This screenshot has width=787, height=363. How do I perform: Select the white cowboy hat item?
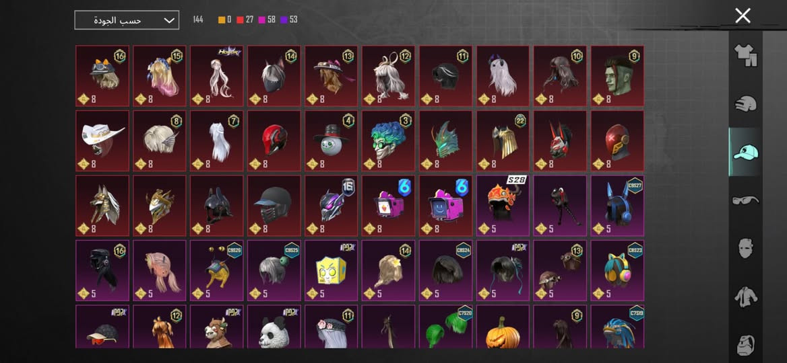(x=102, y=140)
